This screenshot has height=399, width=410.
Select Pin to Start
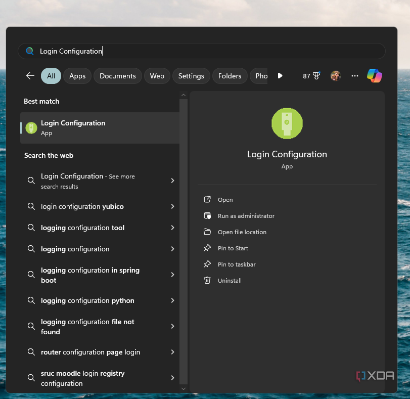[x=233, y=248]
